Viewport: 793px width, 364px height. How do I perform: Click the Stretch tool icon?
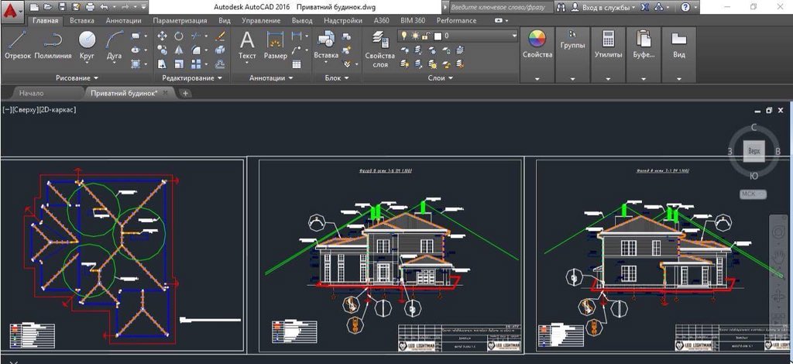coord(163,64)
